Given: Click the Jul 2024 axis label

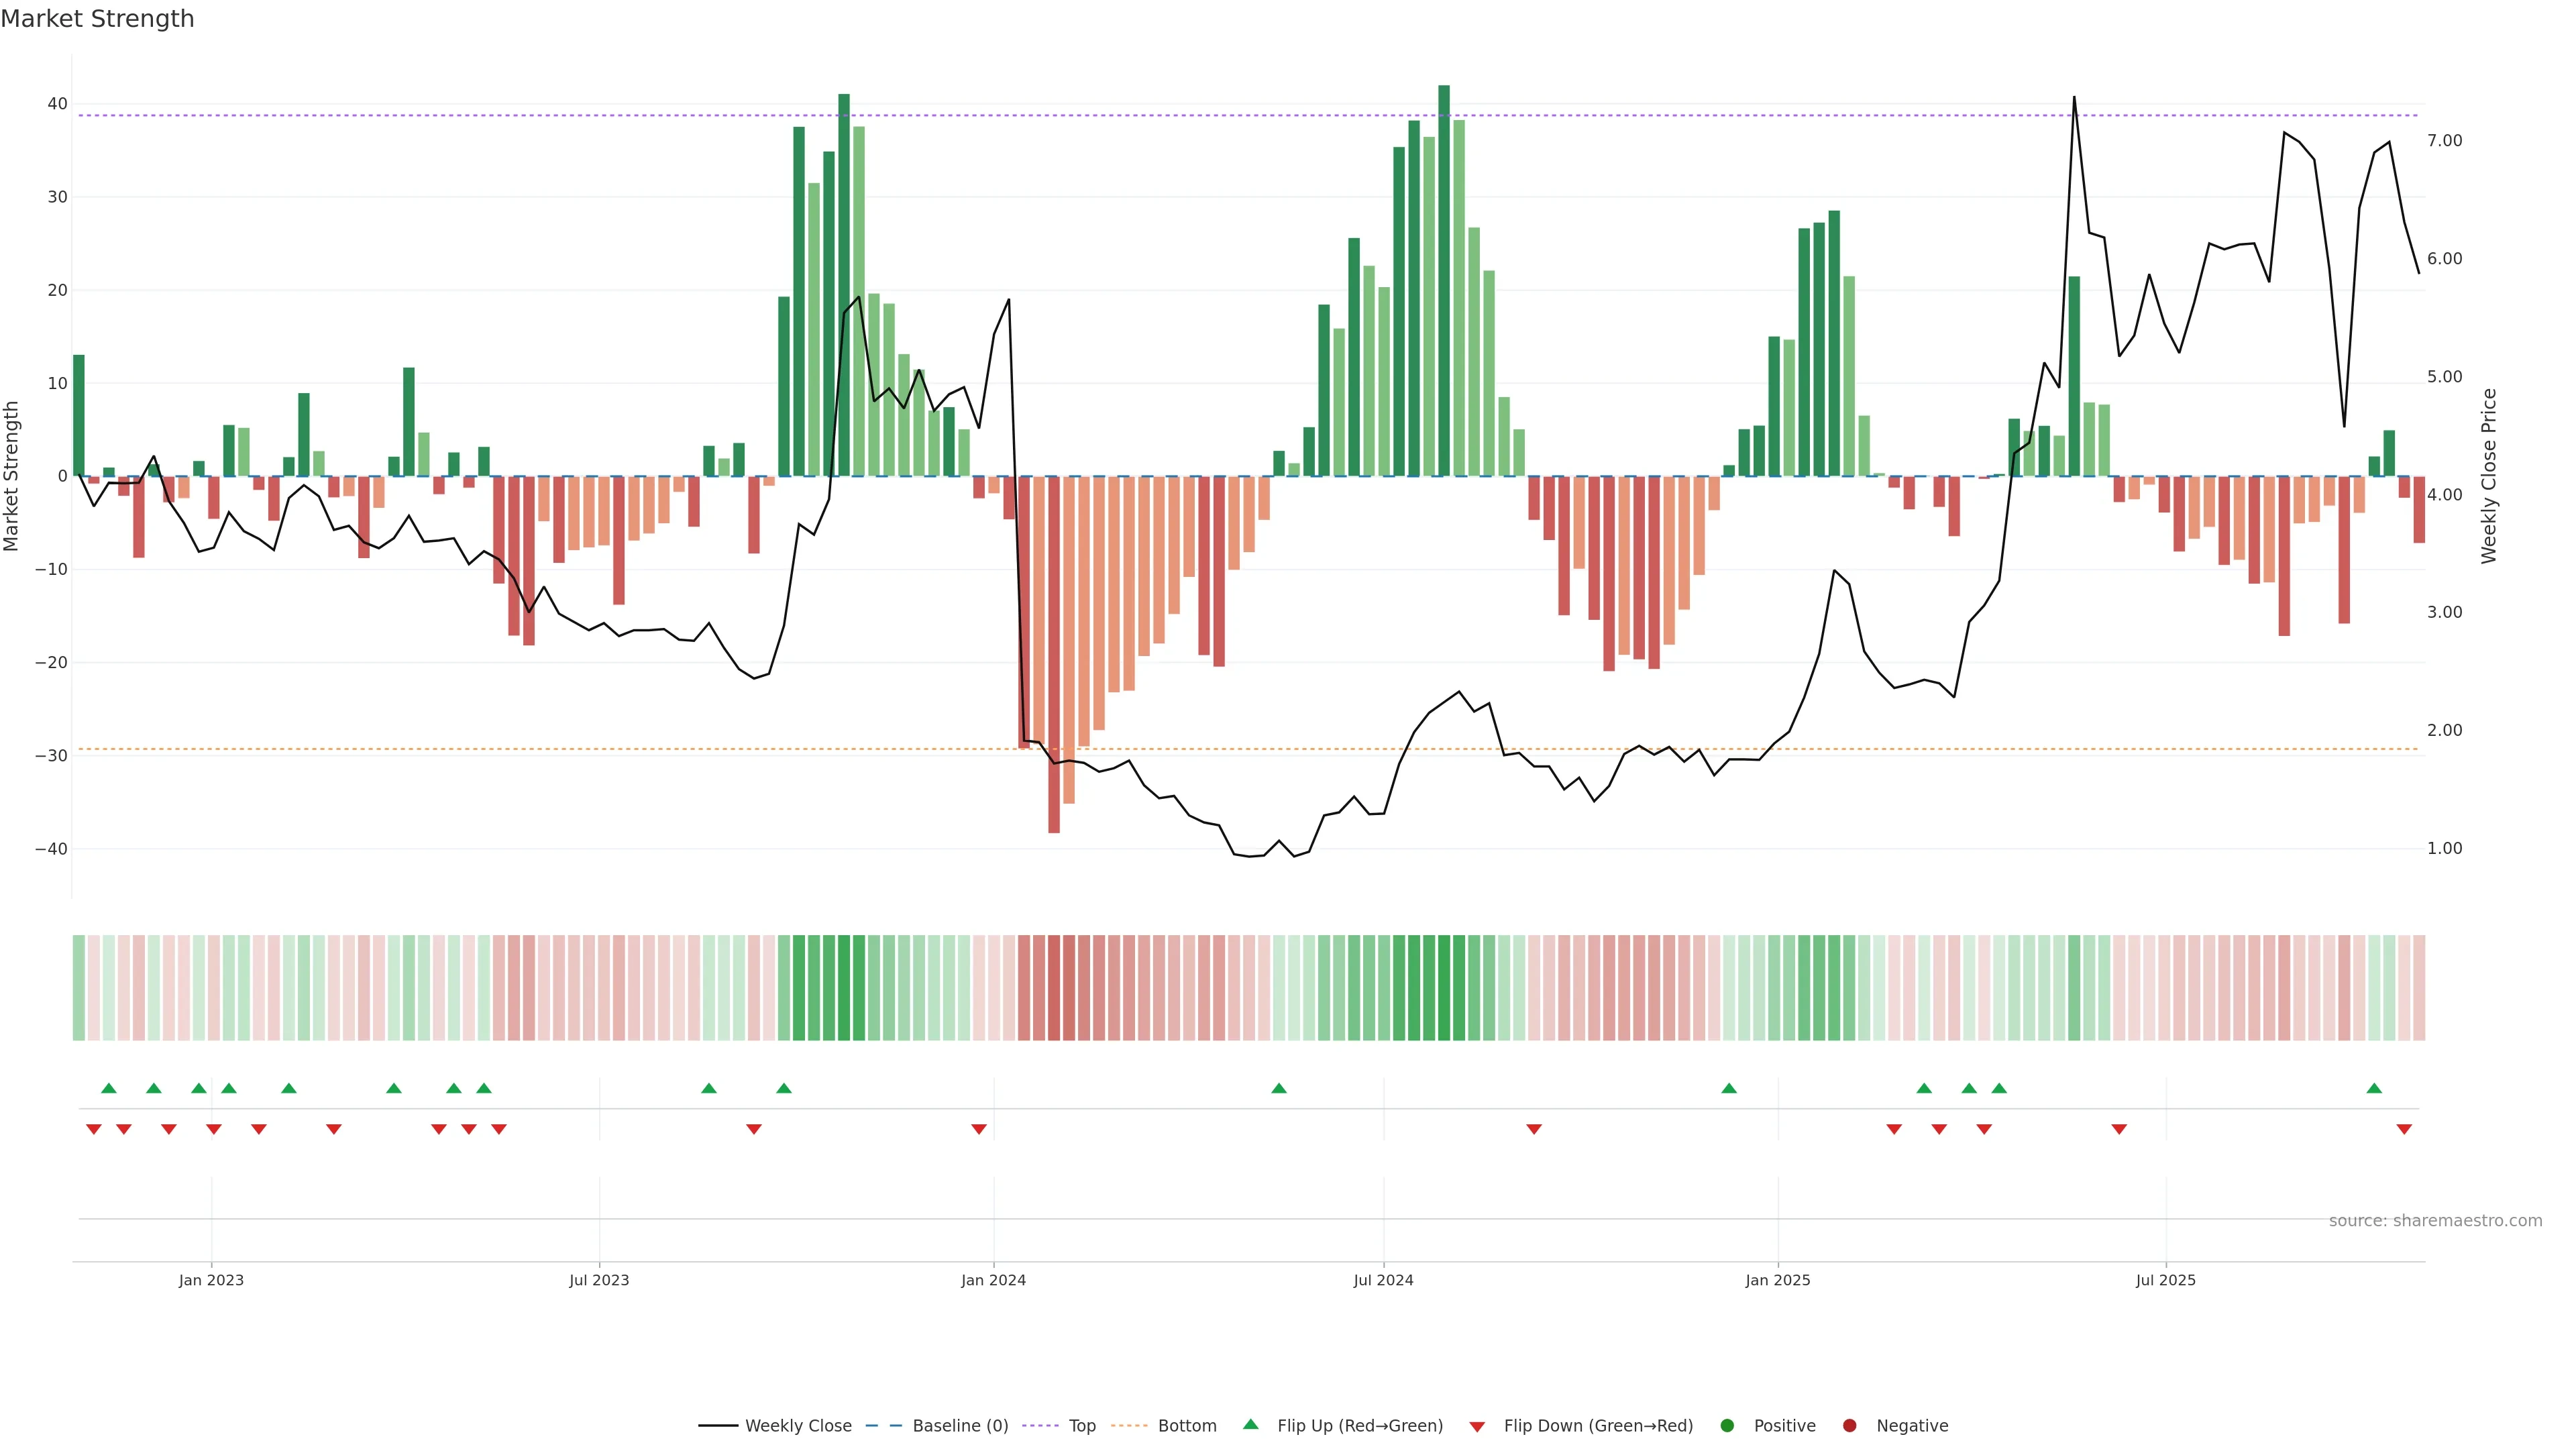Looking at the screenshot, I should (1383, 1280).
